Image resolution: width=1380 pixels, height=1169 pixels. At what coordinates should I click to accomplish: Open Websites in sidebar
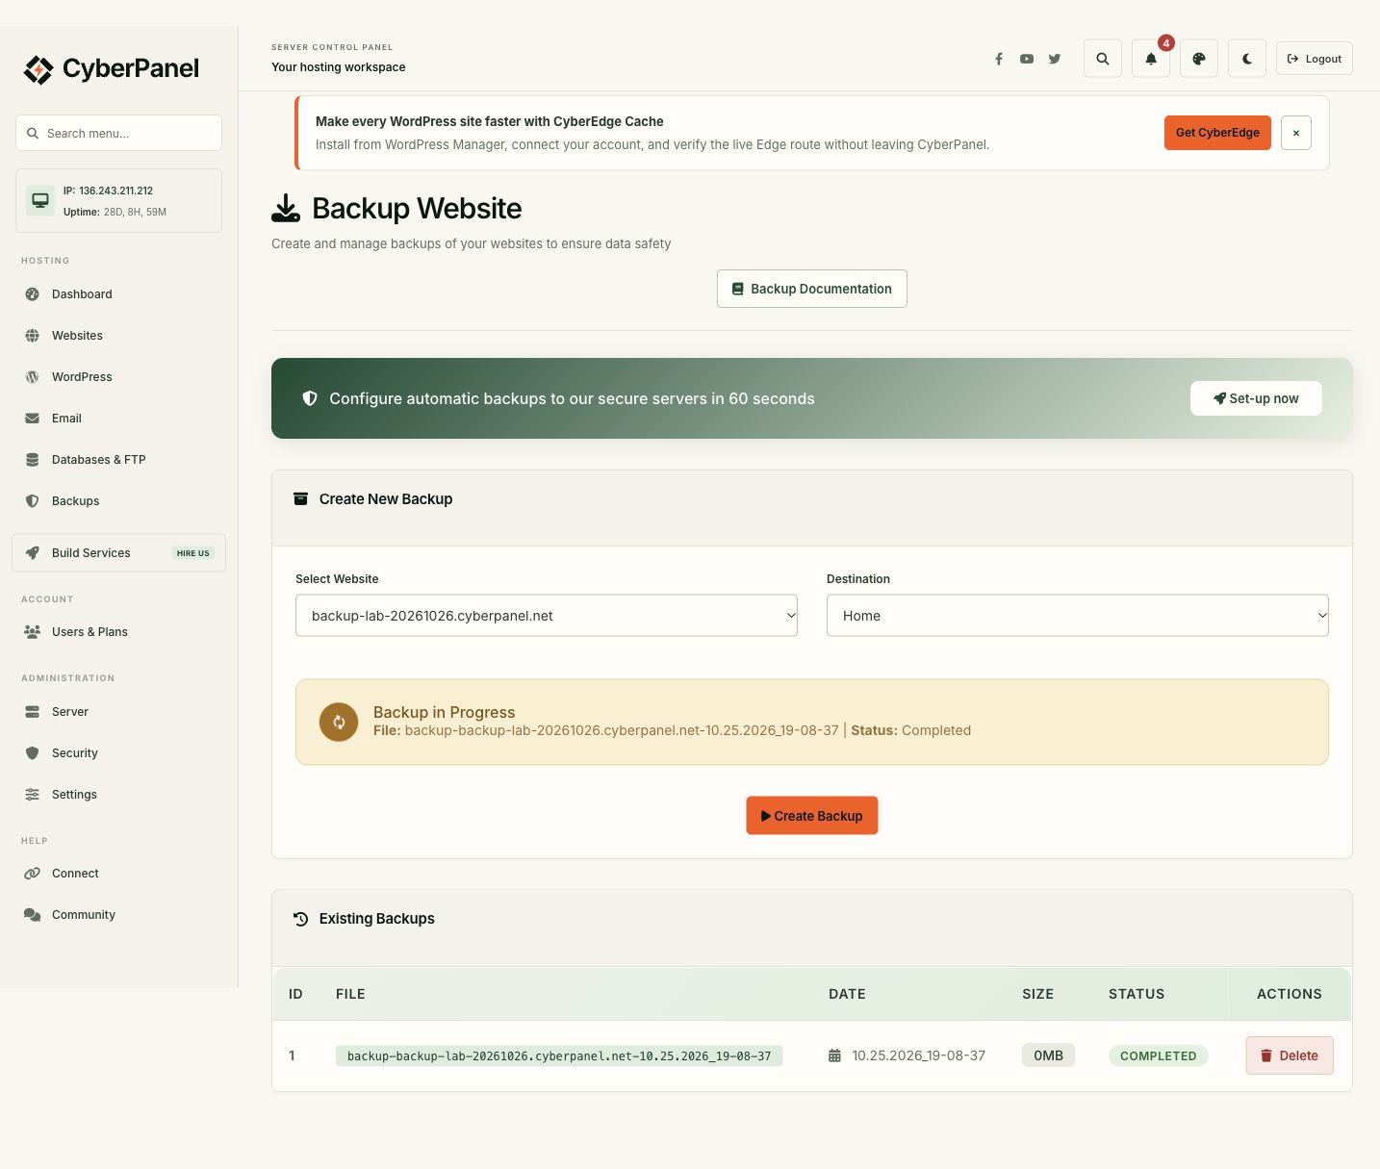[119, 336]
